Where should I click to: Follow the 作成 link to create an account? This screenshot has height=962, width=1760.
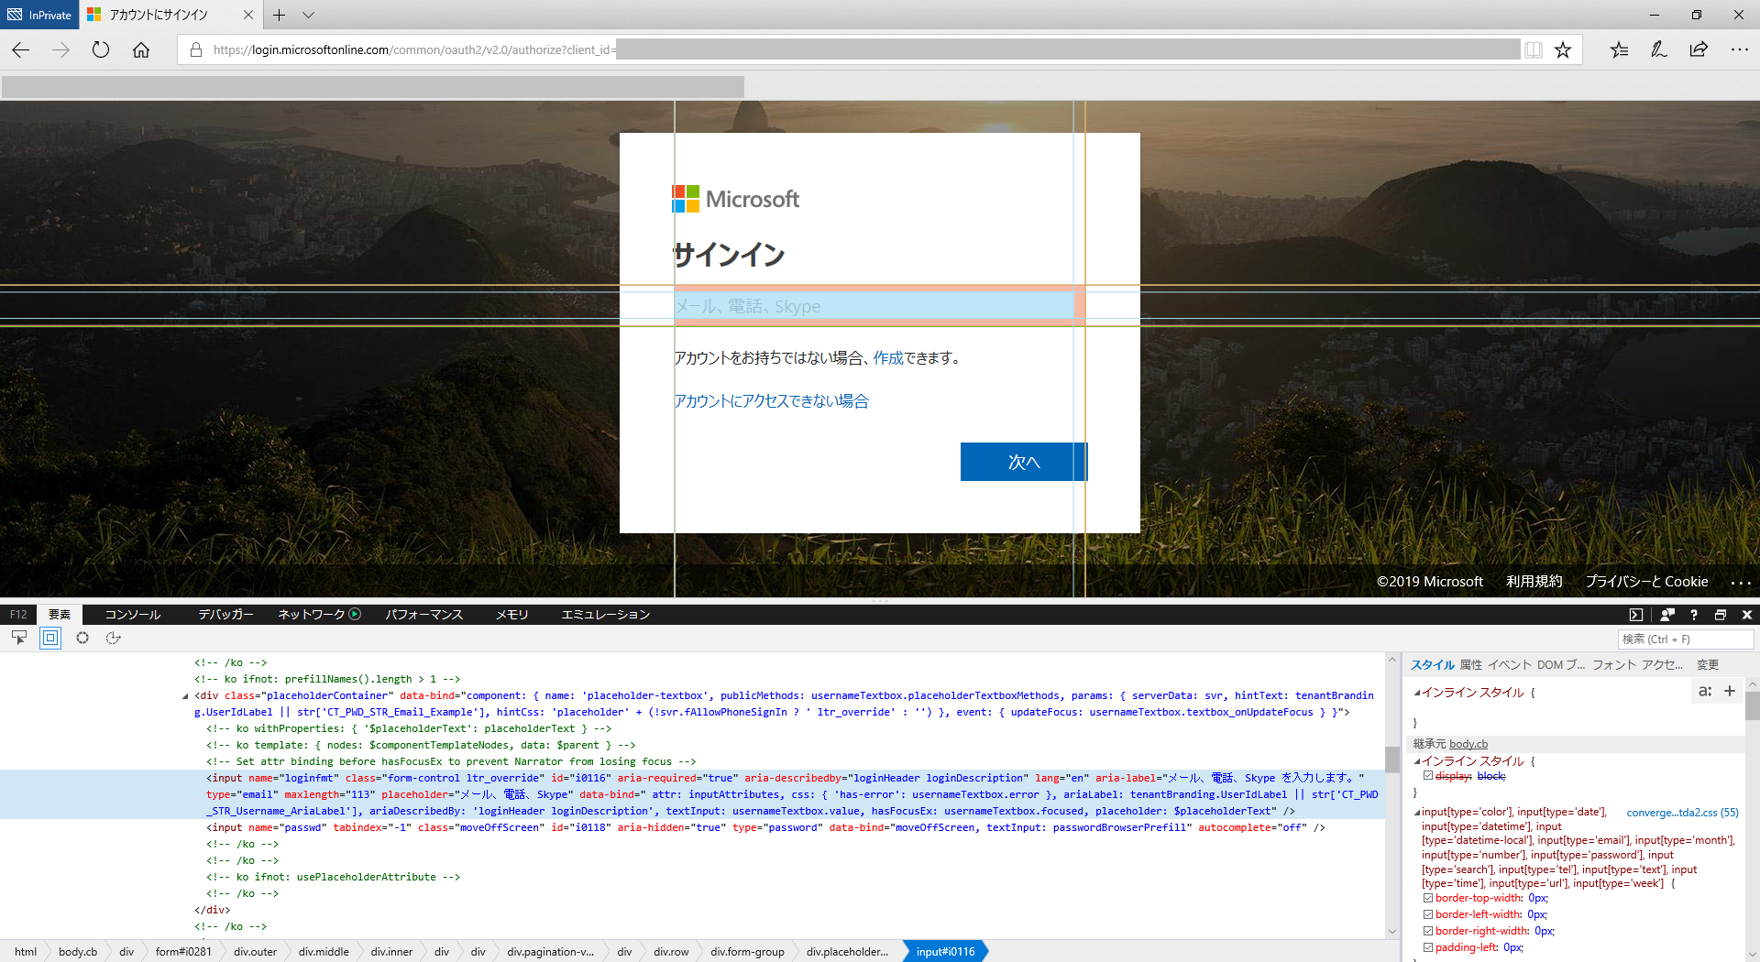click(x=888, y=358)
